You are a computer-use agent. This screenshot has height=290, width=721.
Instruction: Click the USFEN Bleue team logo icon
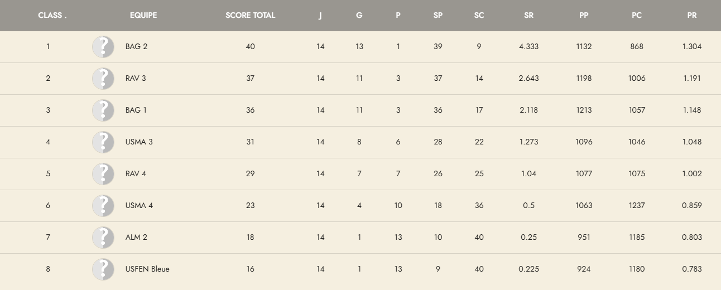click(x=103, y=269)
